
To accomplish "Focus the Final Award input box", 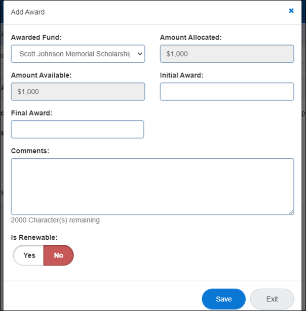I will [78, 129].
